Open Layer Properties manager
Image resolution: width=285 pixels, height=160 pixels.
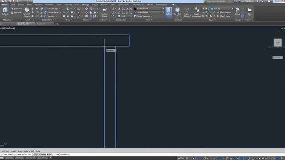(196, 12)
